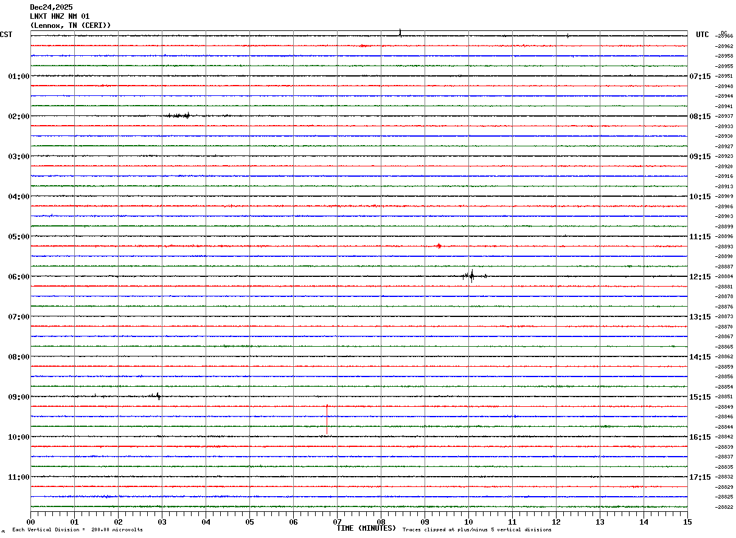Screen dimensions: 736x538
Task: Click the CST timezone label
Action: [x=6, y=35]
